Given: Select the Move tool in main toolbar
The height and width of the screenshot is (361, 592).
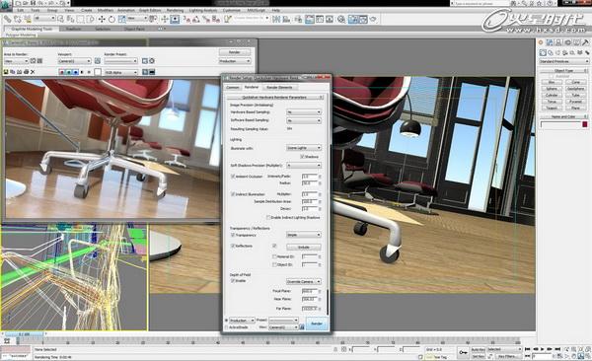Looking at the screenshot, I should click(x=102, y=19).
